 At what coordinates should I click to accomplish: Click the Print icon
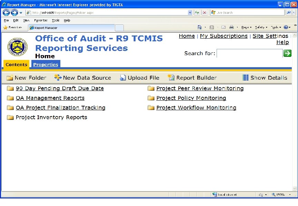click(231, 27)
